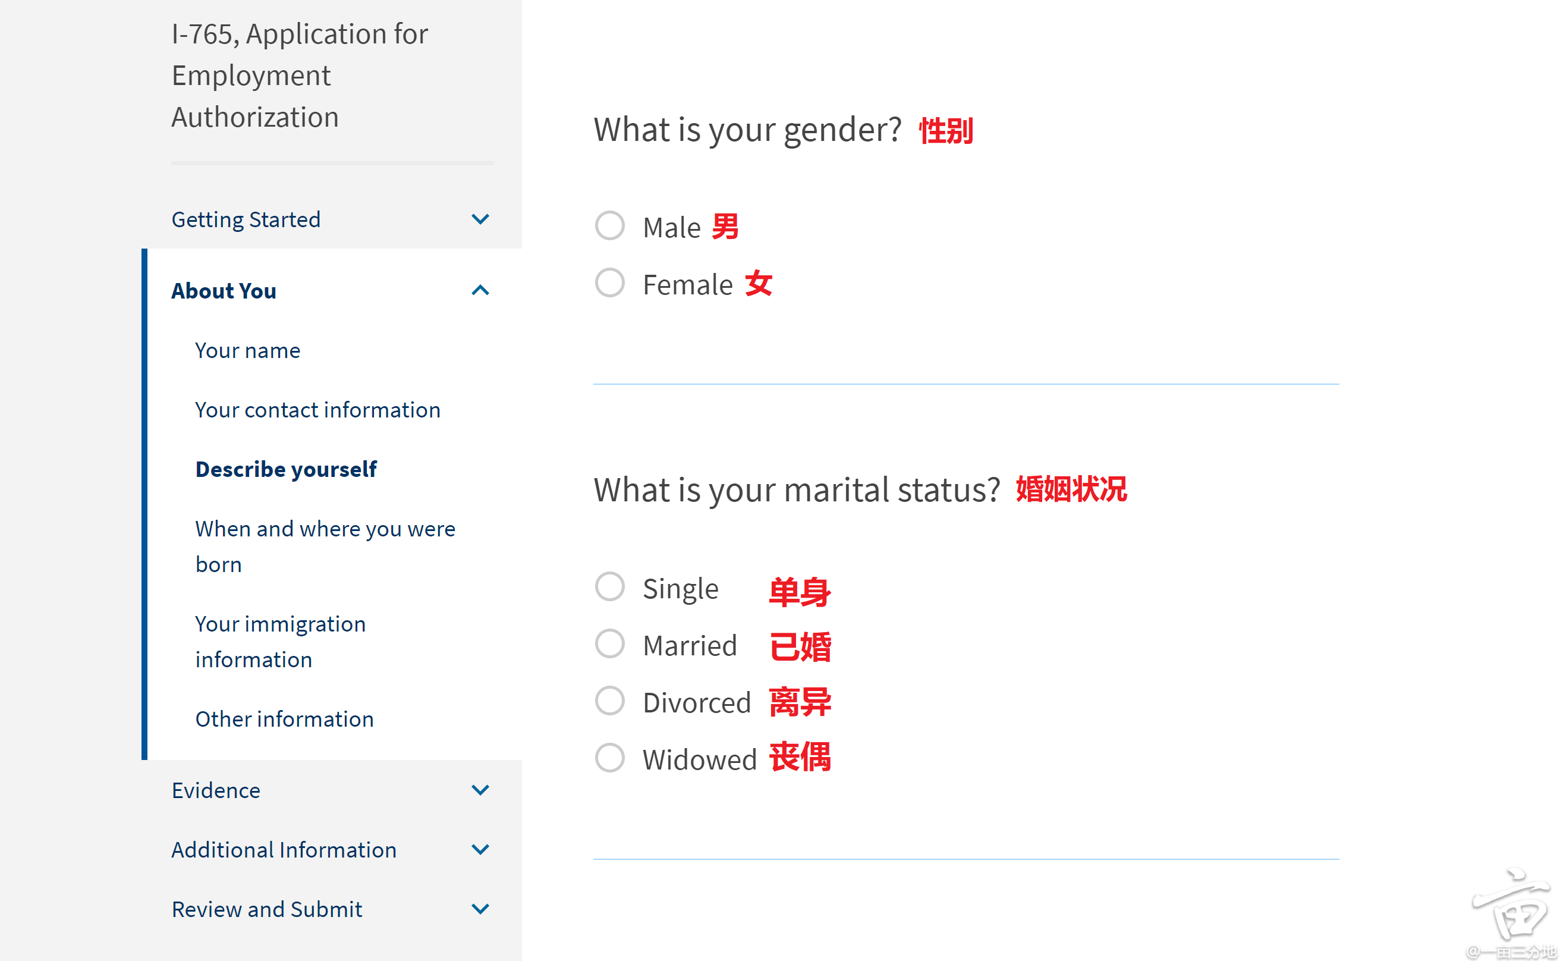Go to Your name page

pyautogui.click(x=248, y=350)
